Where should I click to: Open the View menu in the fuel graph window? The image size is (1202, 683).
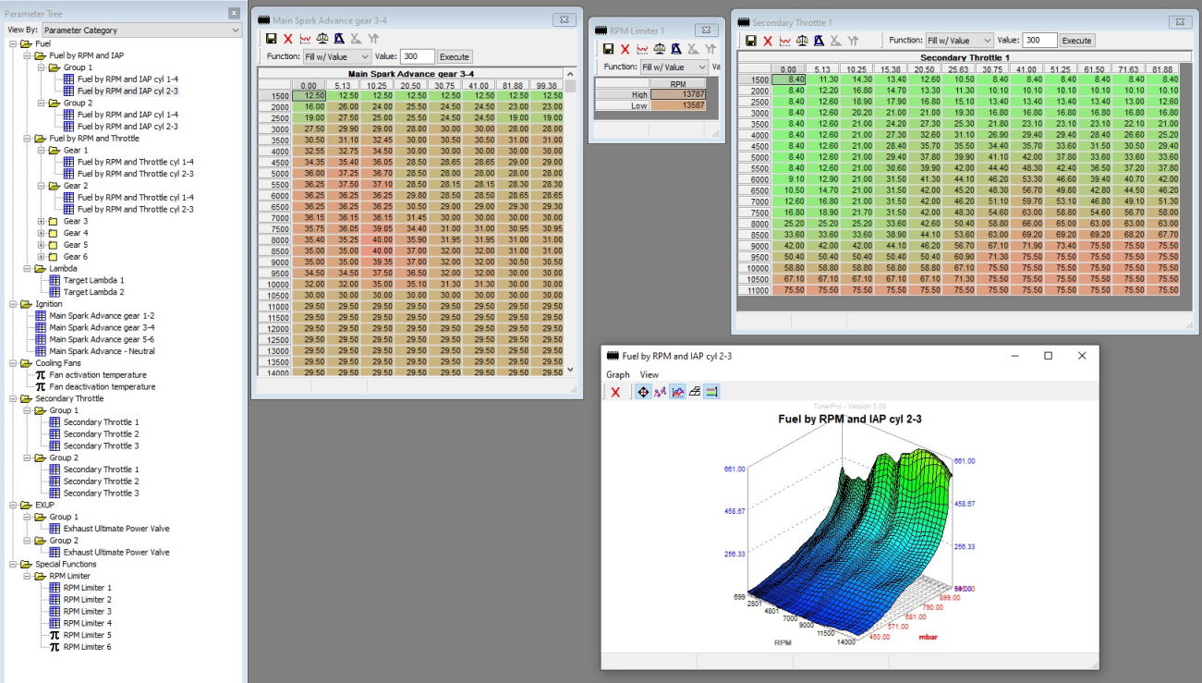point(650,374)
